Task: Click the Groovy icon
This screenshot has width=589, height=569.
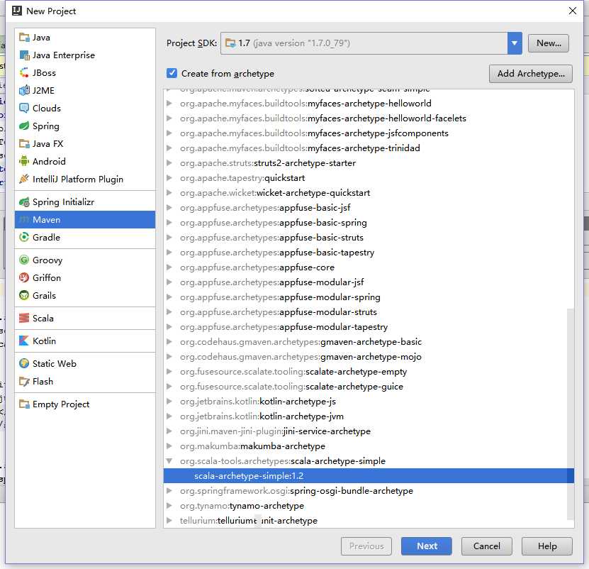Action: (x=24, y=260)
